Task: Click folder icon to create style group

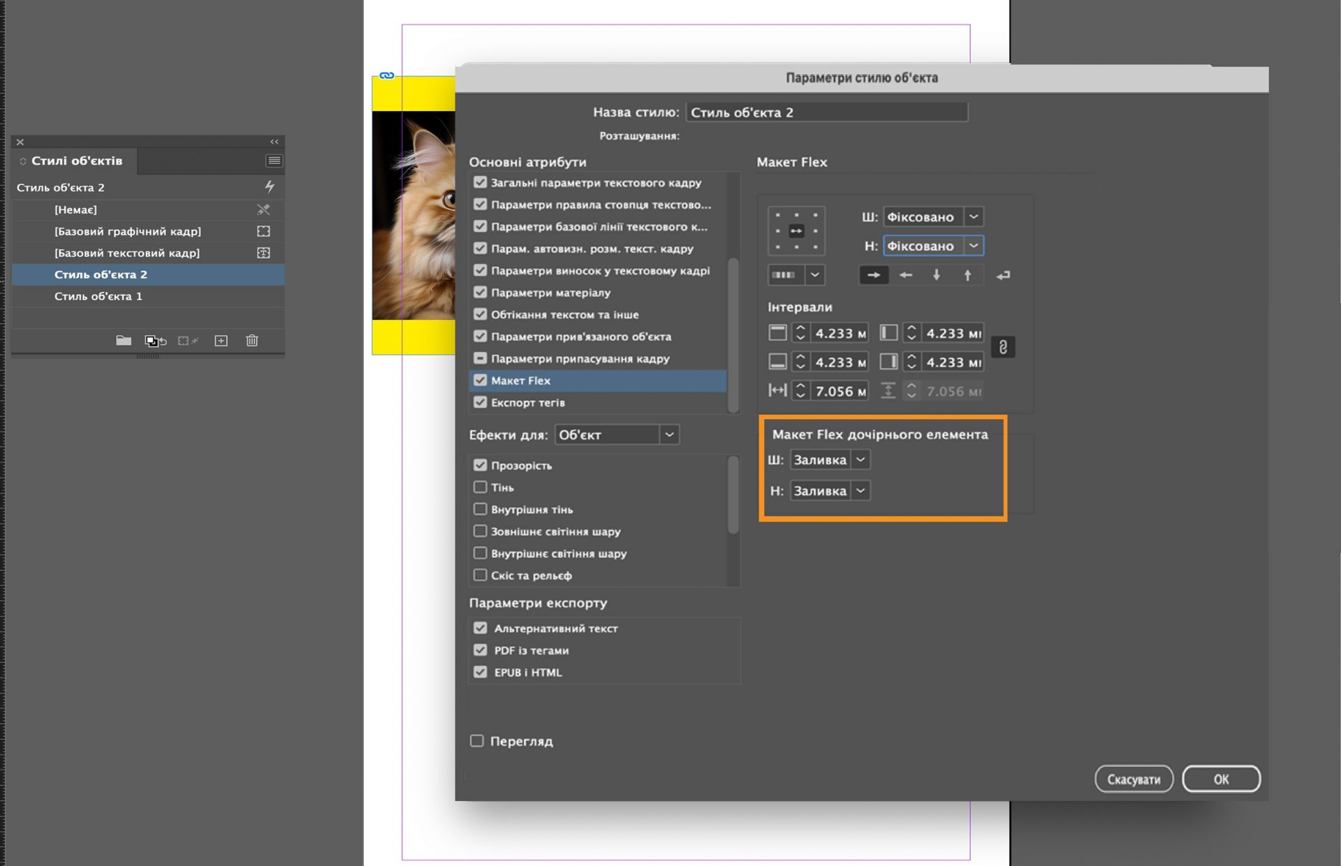Action: click(124, 341)
